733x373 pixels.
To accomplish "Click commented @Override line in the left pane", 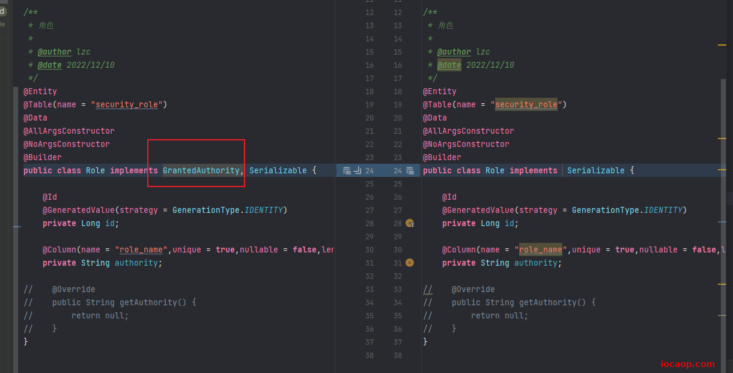I will coord(59,290).
